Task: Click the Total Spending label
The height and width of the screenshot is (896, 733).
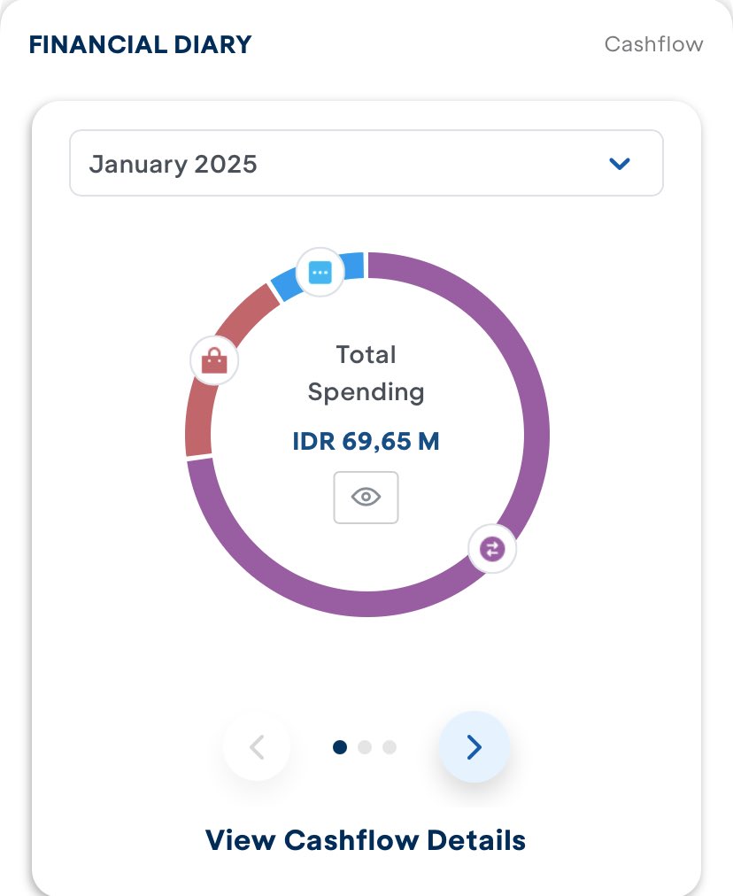Action: coord(366,373)
